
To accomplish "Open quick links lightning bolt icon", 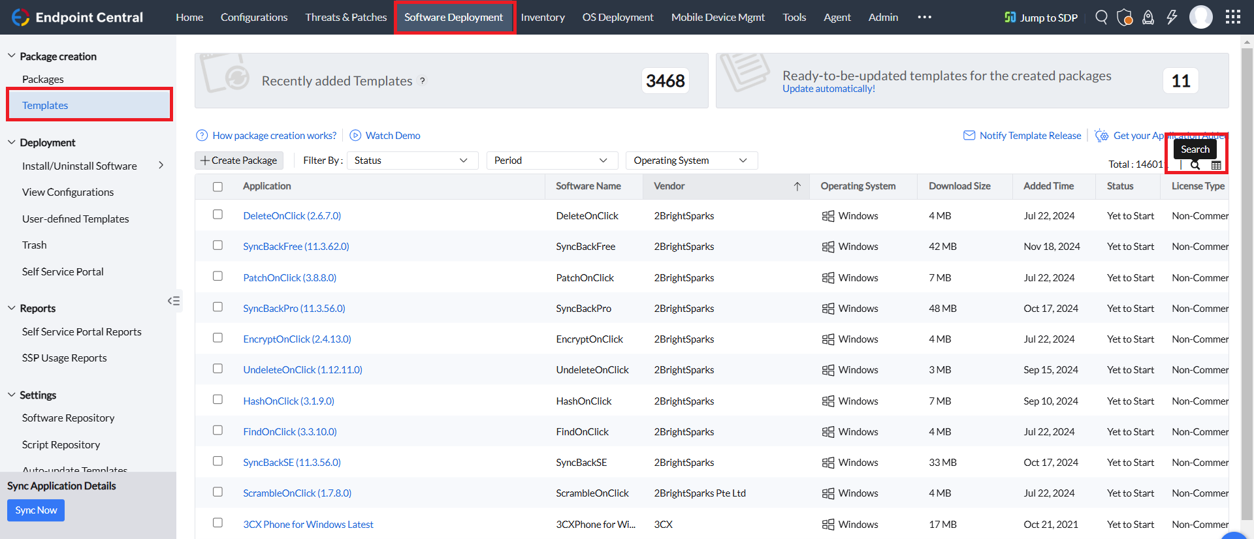I will pos(1172,17).
